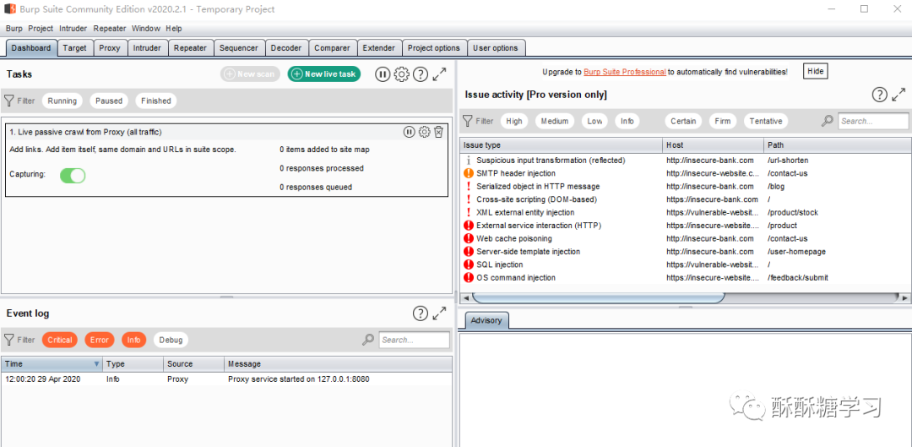Toggle the Critical event log filter
This screenshot has height=447, width=912.
point(60,340)
